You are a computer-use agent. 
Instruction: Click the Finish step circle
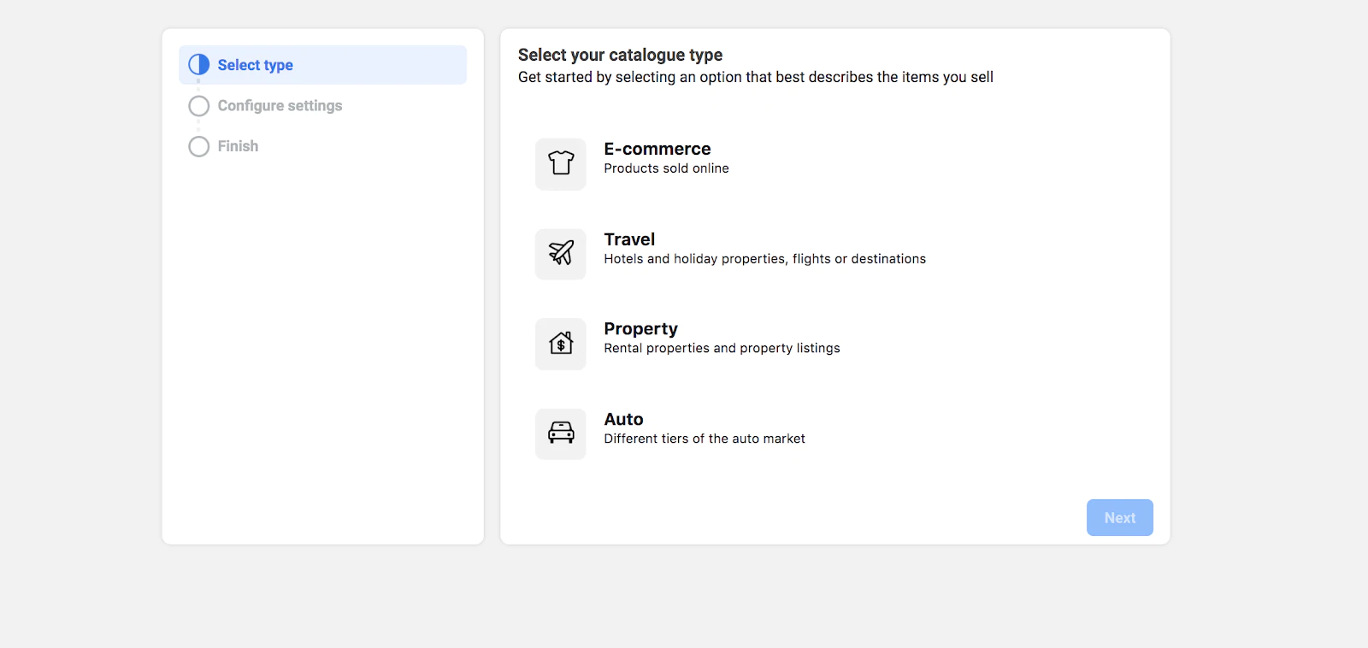click(x=199, y=146)
